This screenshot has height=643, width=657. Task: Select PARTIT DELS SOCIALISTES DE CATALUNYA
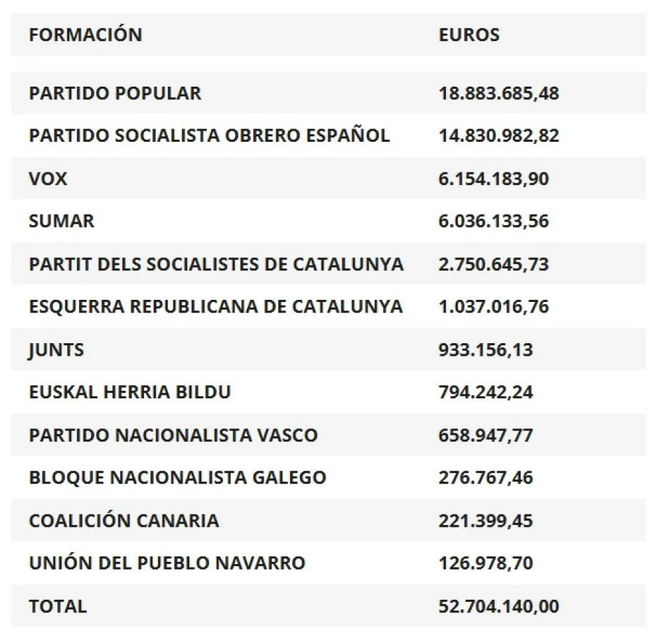click(x=216, y=265)
